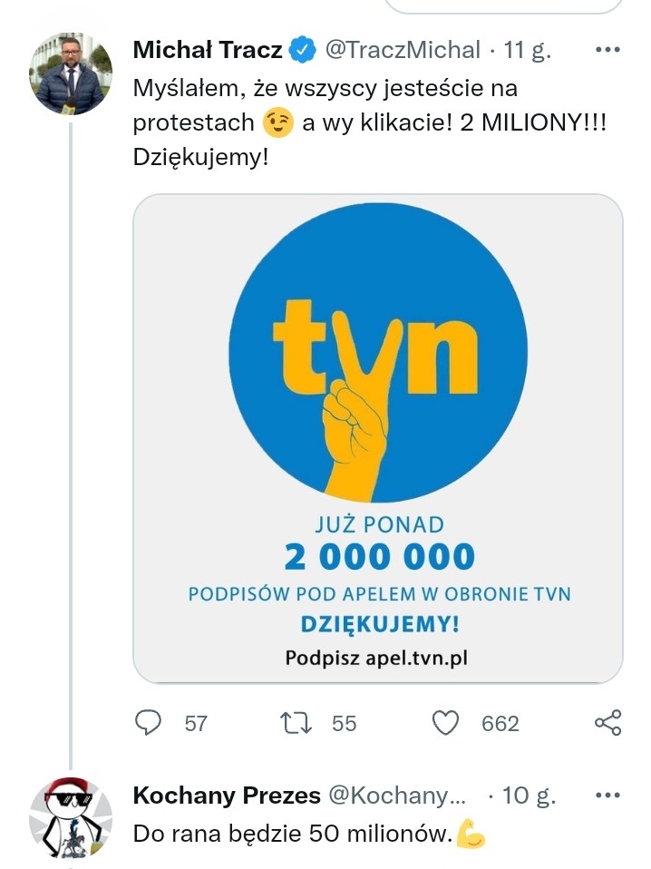Click the Kochany Prezes display name
Image resolution: width=651 pixels, height=869 pixels.
227,796
